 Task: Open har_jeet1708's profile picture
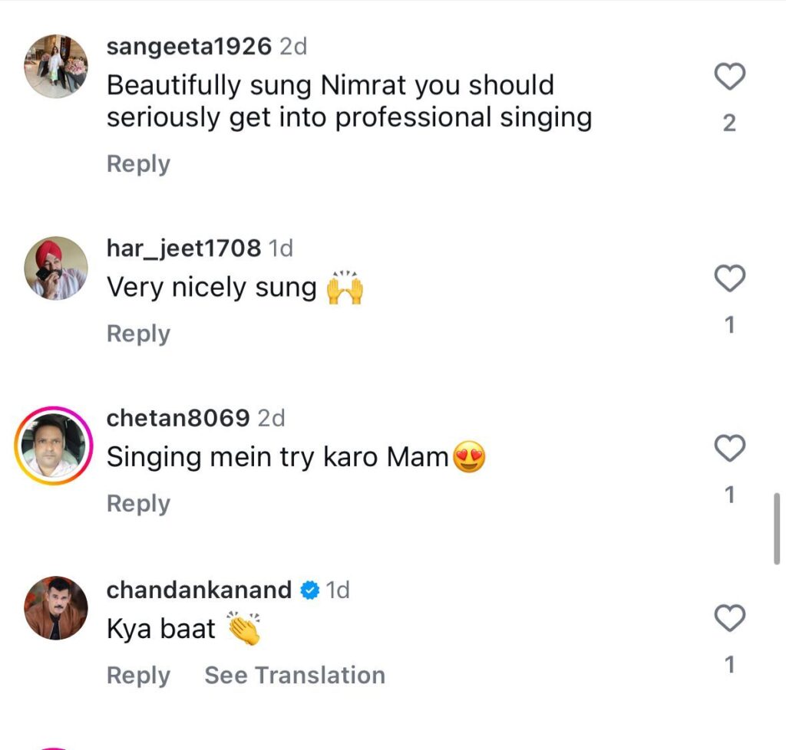pos(56,268)
